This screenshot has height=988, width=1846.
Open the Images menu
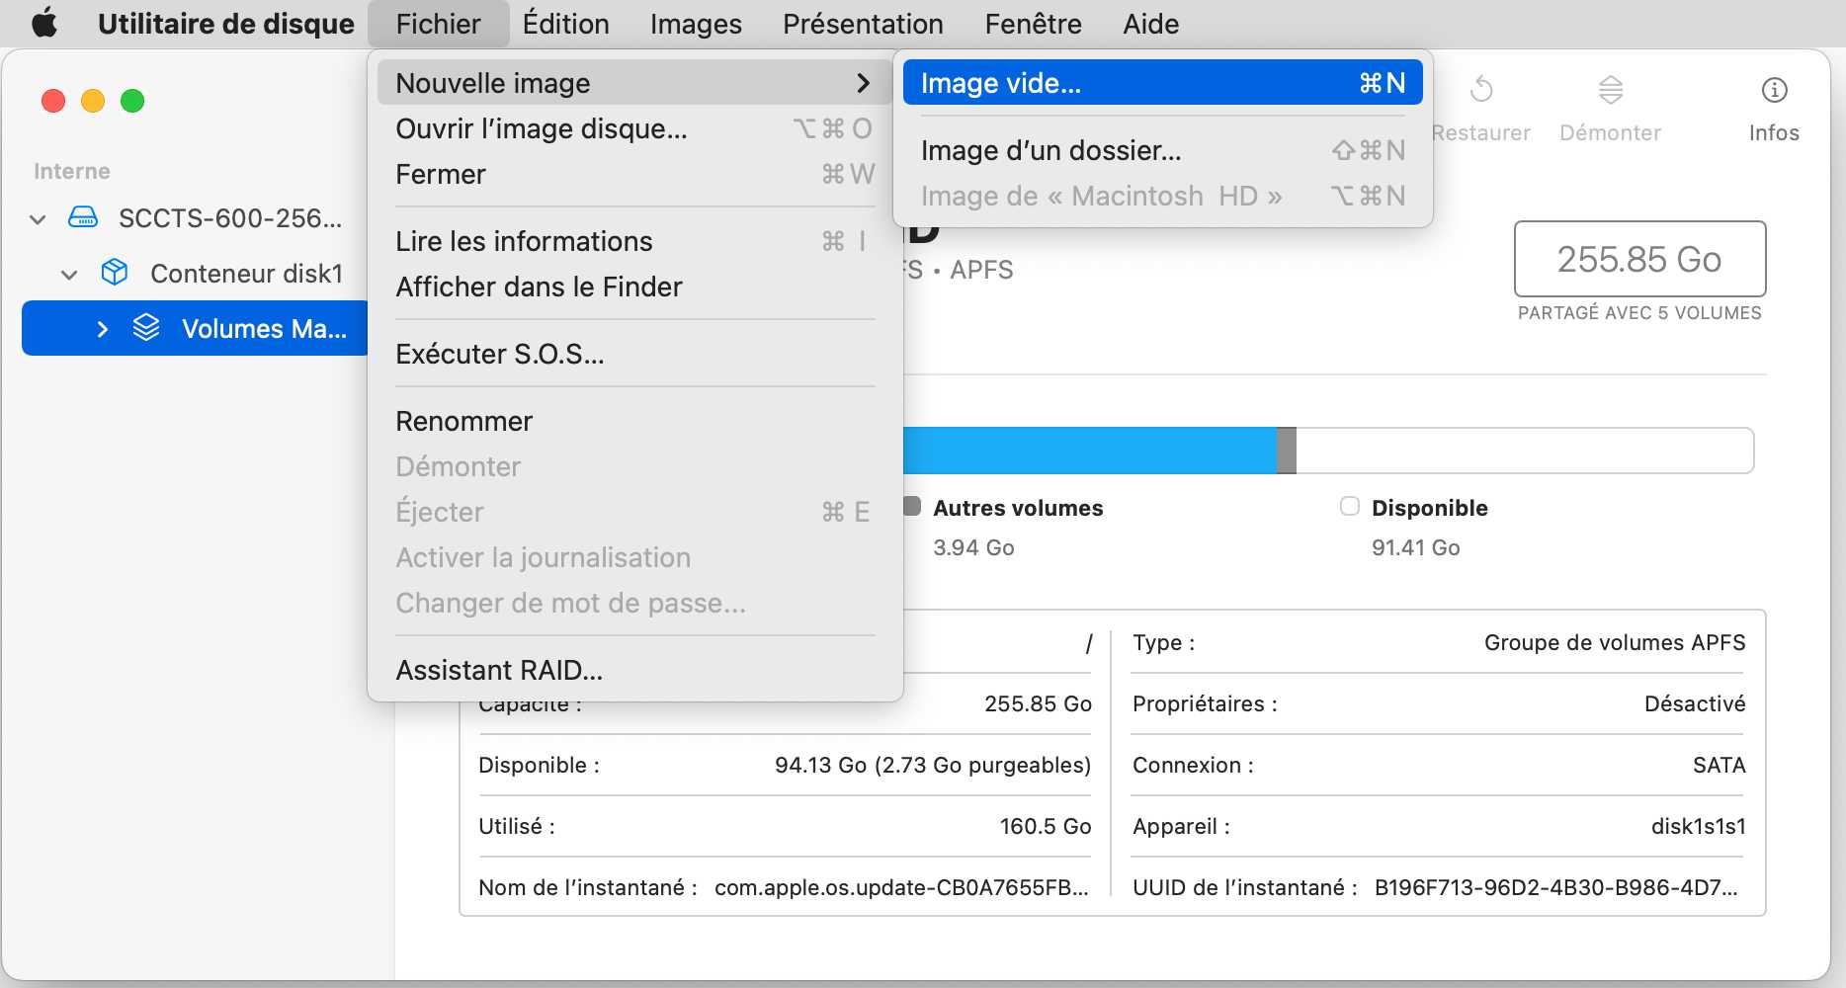point(696,23)
